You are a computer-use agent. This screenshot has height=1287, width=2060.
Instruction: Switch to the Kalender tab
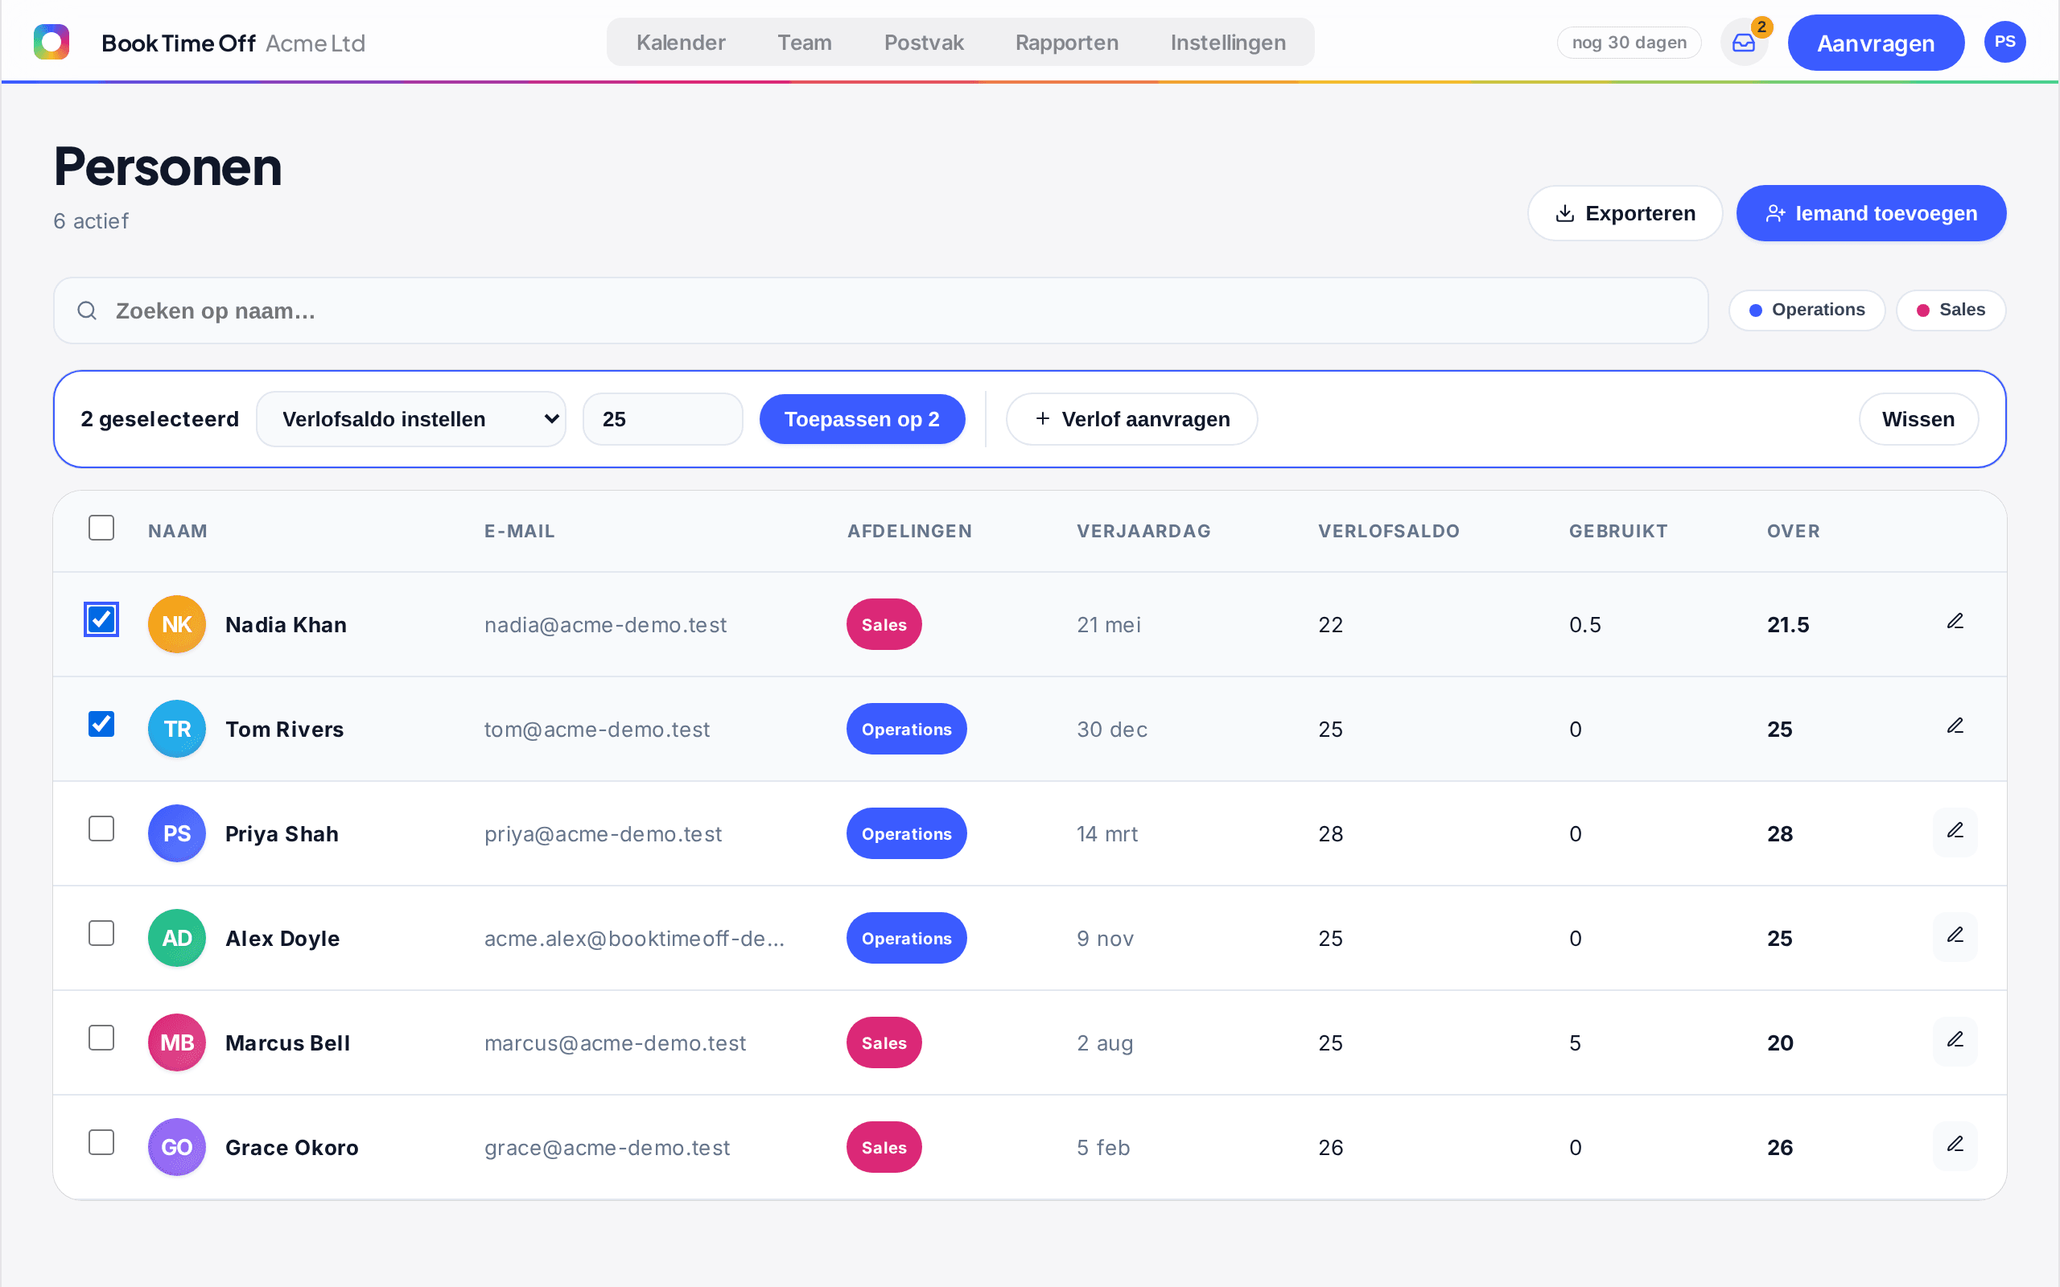680,43
